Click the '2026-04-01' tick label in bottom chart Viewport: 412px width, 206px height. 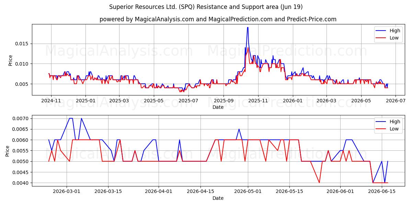point(159,192)
